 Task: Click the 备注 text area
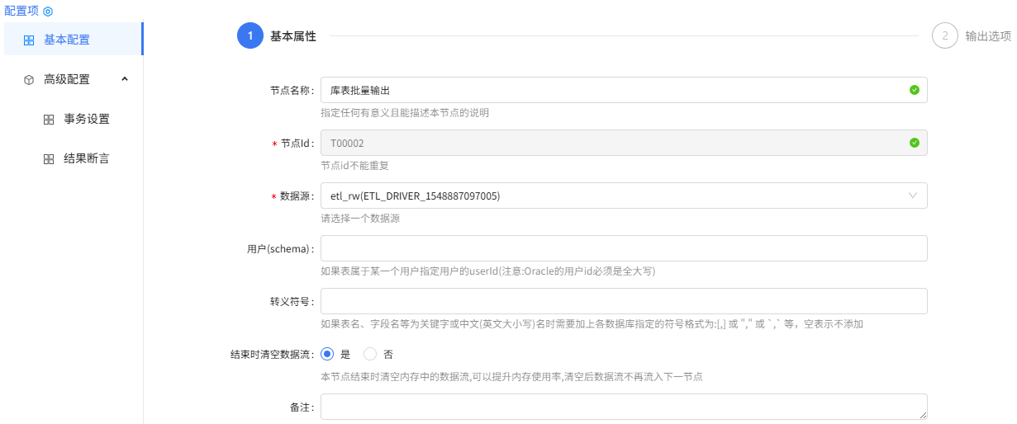click(624, 407)
